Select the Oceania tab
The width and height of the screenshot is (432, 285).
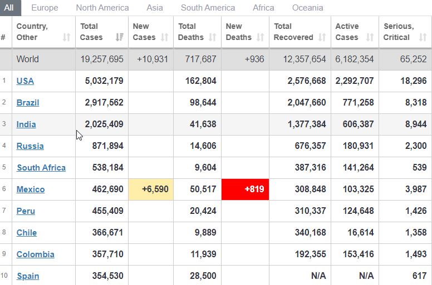307,8
